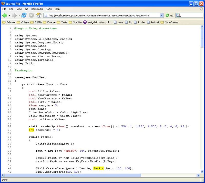Click the Forward navigation arrow
The image size is (205, 183).
click(x=15, y=15)
